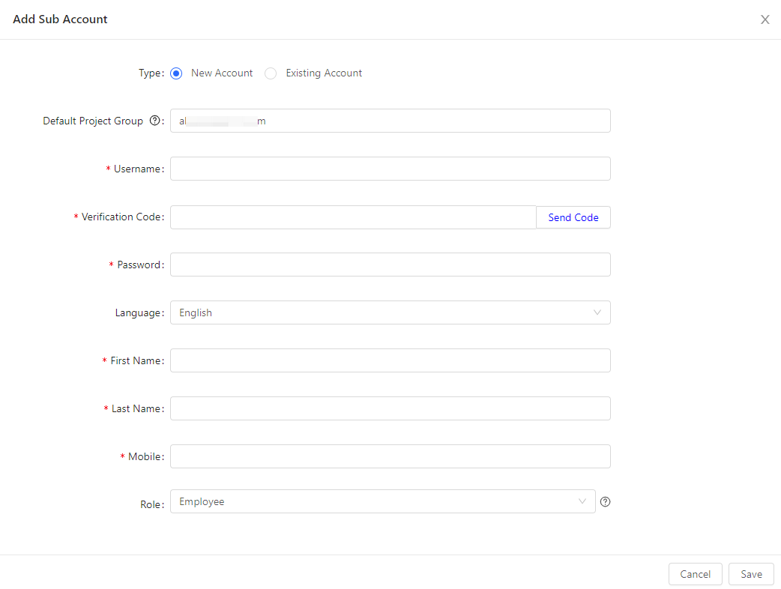781x589 pixels.
Task: Save the new sub account
Action: pyautogui.click(x=751, y=574)
